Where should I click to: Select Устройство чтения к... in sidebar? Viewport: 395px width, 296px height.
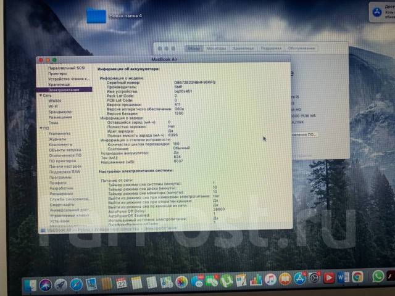pos(69,79)
